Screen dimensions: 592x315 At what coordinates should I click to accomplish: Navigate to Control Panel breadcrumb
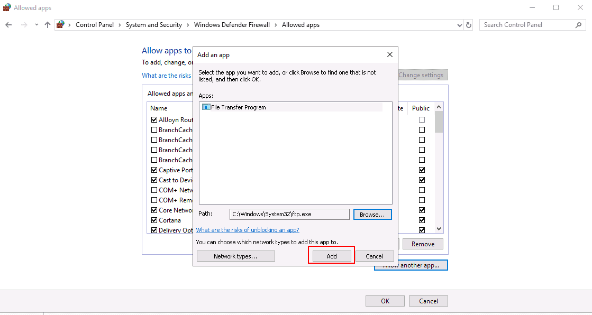coord(94,24)
